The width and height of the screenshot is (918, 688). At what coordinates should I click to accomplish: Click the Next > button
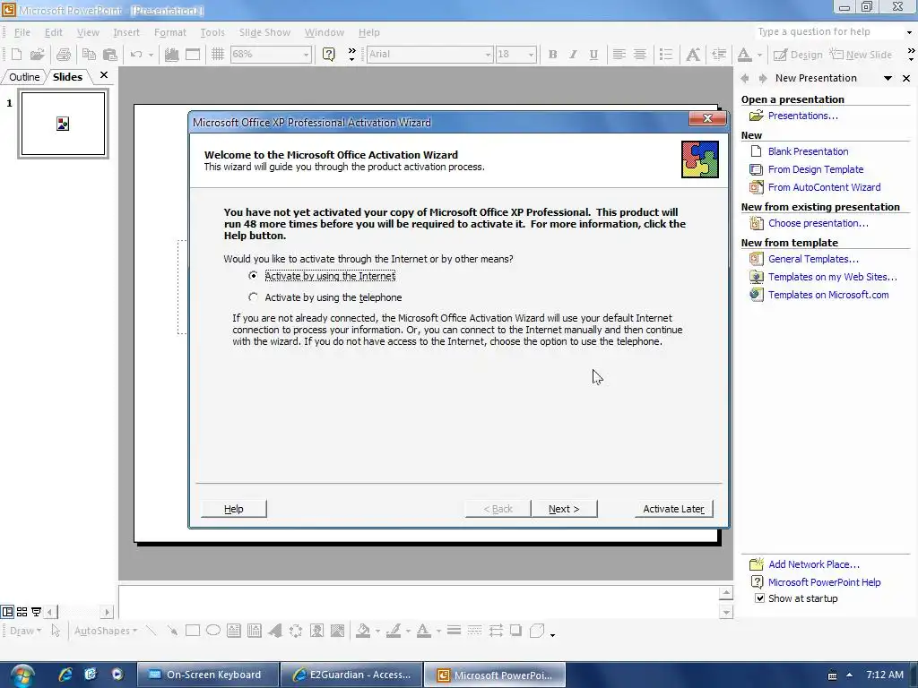point(564,509)
